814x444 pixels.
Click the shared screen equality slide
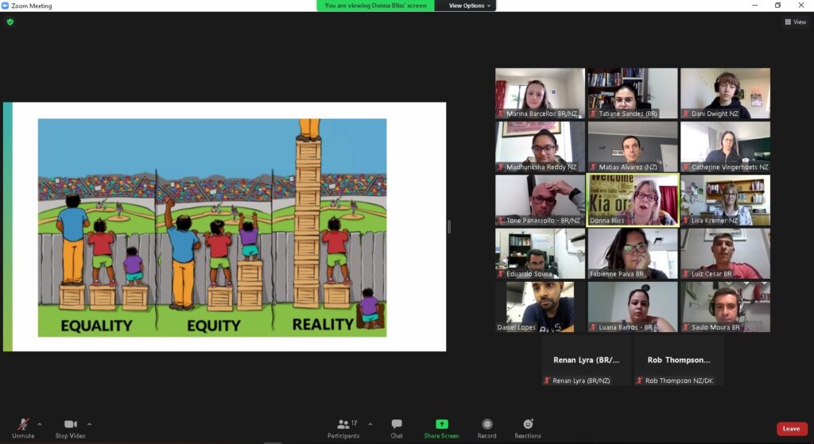[x=225, y=227]
